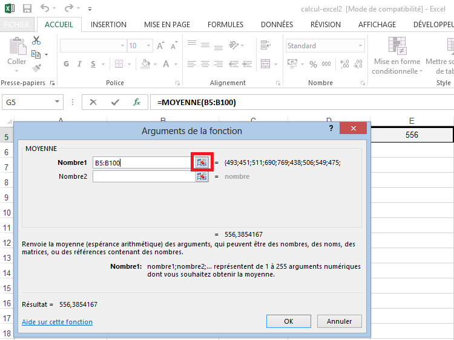Align text to vertical middle
The image size is (454, 340).
(205, 45)
